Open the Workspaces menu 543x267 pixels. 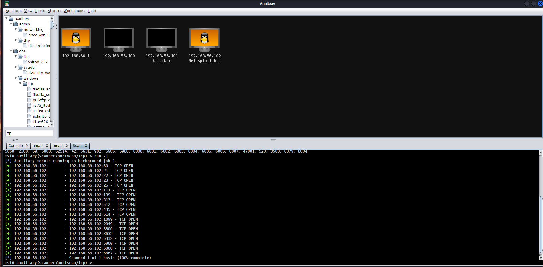pos(74,11)
